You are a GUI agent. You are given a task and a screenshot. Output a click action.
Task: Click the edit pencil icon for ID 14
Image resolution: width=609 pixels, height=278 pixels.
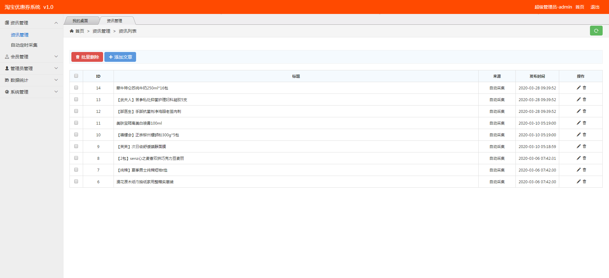(x=578, y=88)
